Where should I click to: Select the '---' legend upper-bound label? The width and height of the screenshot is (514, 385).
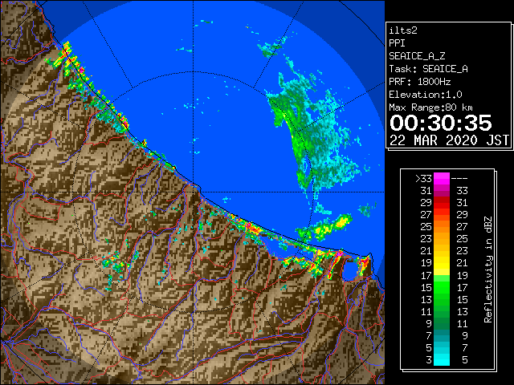(x=459, y=179)
